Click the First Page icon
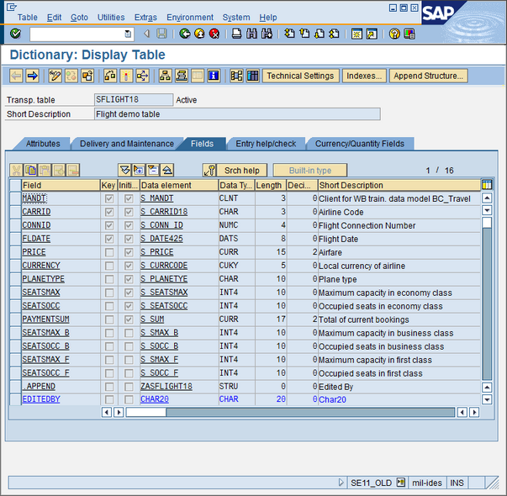Screen dimensions: 507x496 point(289,34)
